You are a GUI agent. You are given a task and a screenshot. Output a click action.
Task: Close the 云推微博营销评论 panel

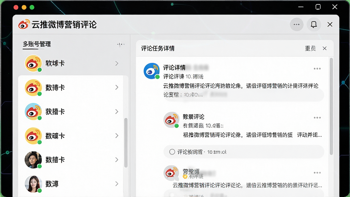[330, 24]
